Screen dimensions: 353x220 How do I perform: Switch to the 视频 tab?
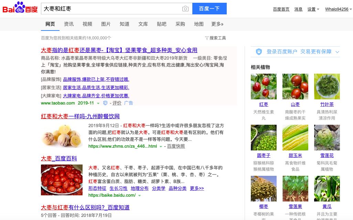tap(87, 24)
